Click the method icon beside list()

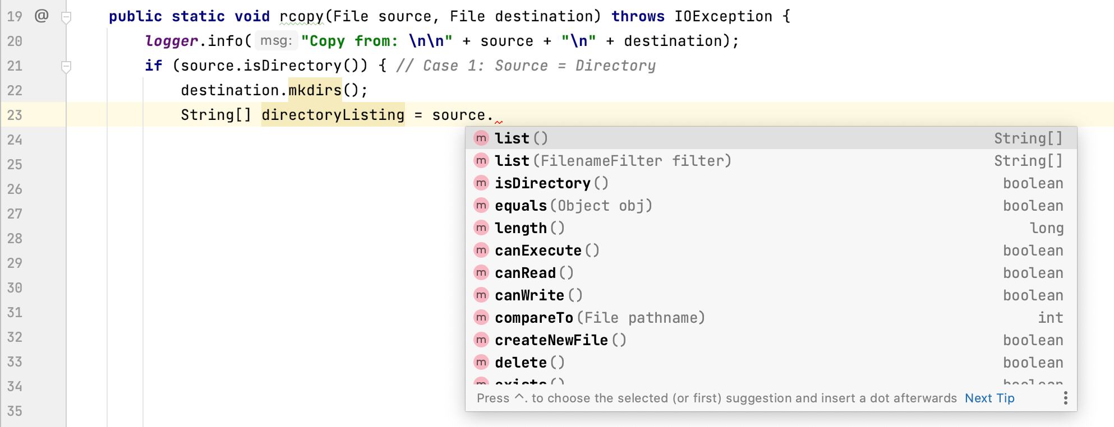[481, 138]
